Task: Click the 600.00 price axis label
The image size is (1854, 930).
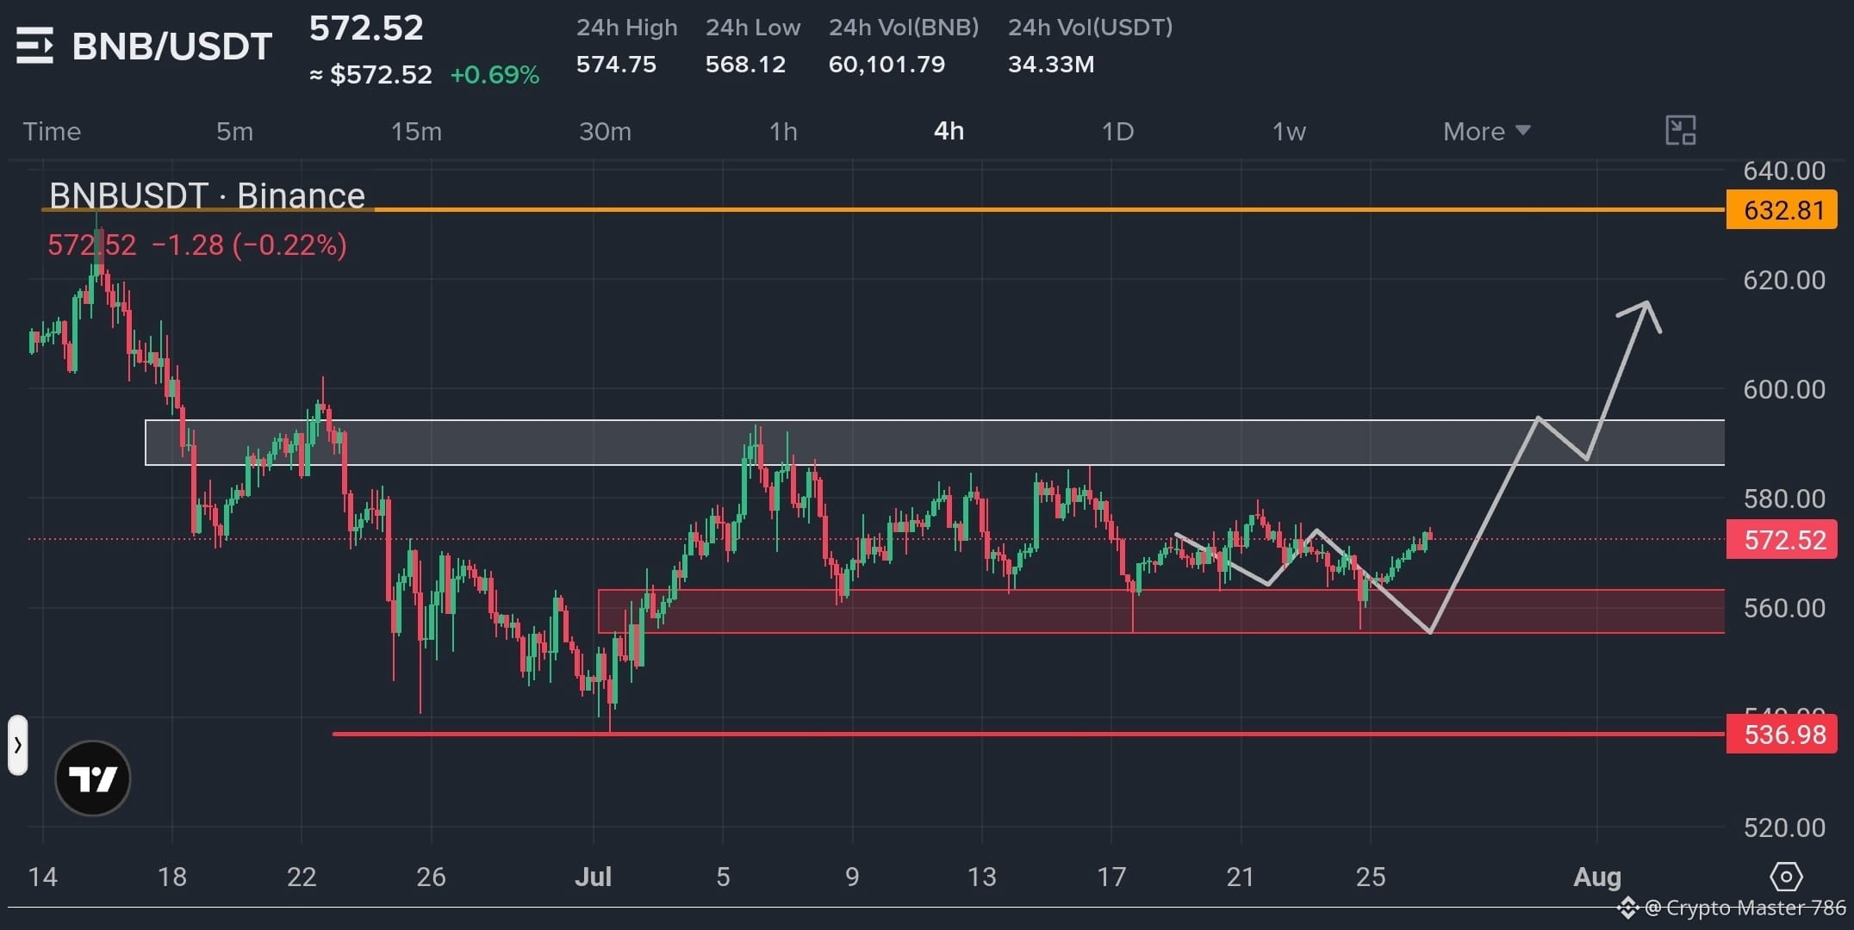Action: pyautogui.click(x=1784, y=389)
